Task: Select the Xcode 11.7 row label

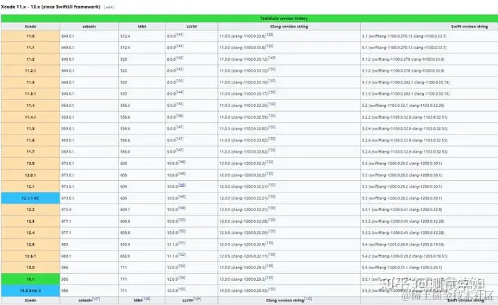Action: click(x=30, y=152)
